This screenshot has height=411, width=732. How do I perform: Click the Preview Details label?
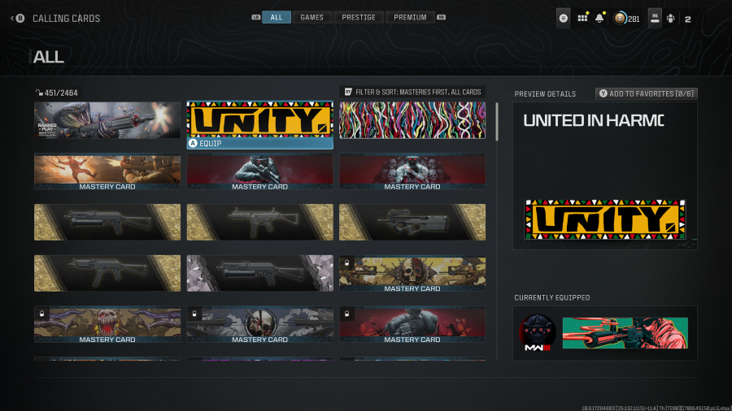pyautogui.click(x=545, y=93)
